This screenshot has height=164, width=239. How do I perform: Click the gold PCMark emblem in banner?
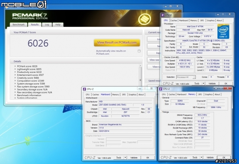(145, 19)
